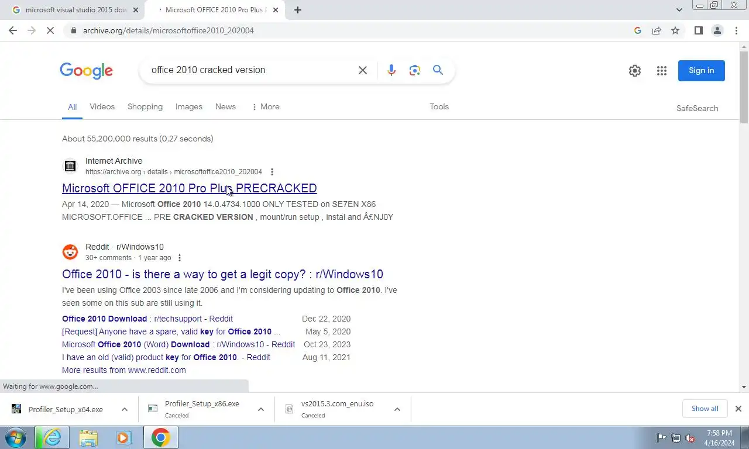Open Chrome three-dot menu
The image size is (749, 449).
(736, 30)
